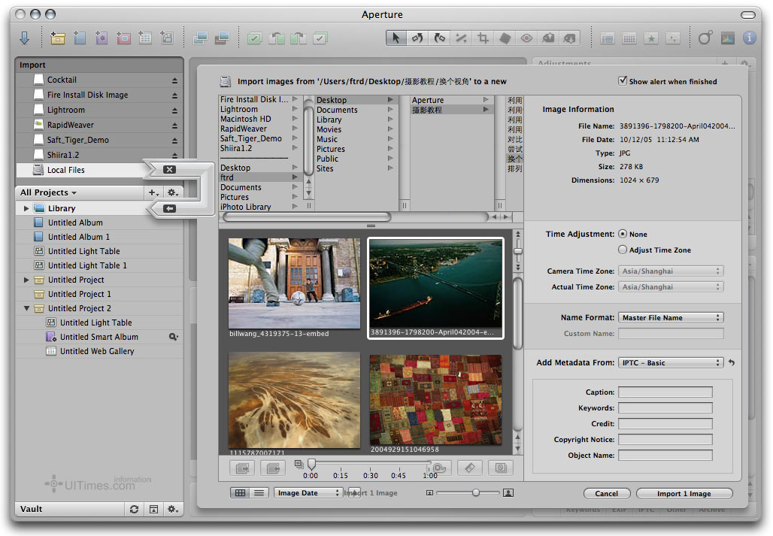Click the Vault sync arrows icon

point(134,510)
